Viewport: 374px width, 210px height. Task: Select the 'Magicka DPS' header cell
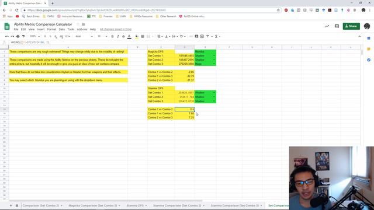(x=161, y=51)
